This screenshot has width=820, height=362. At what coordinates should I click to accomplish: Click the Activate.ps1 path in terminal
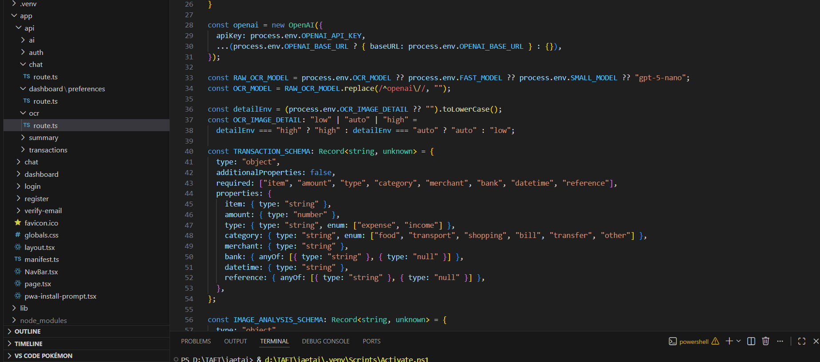(347, 359)
